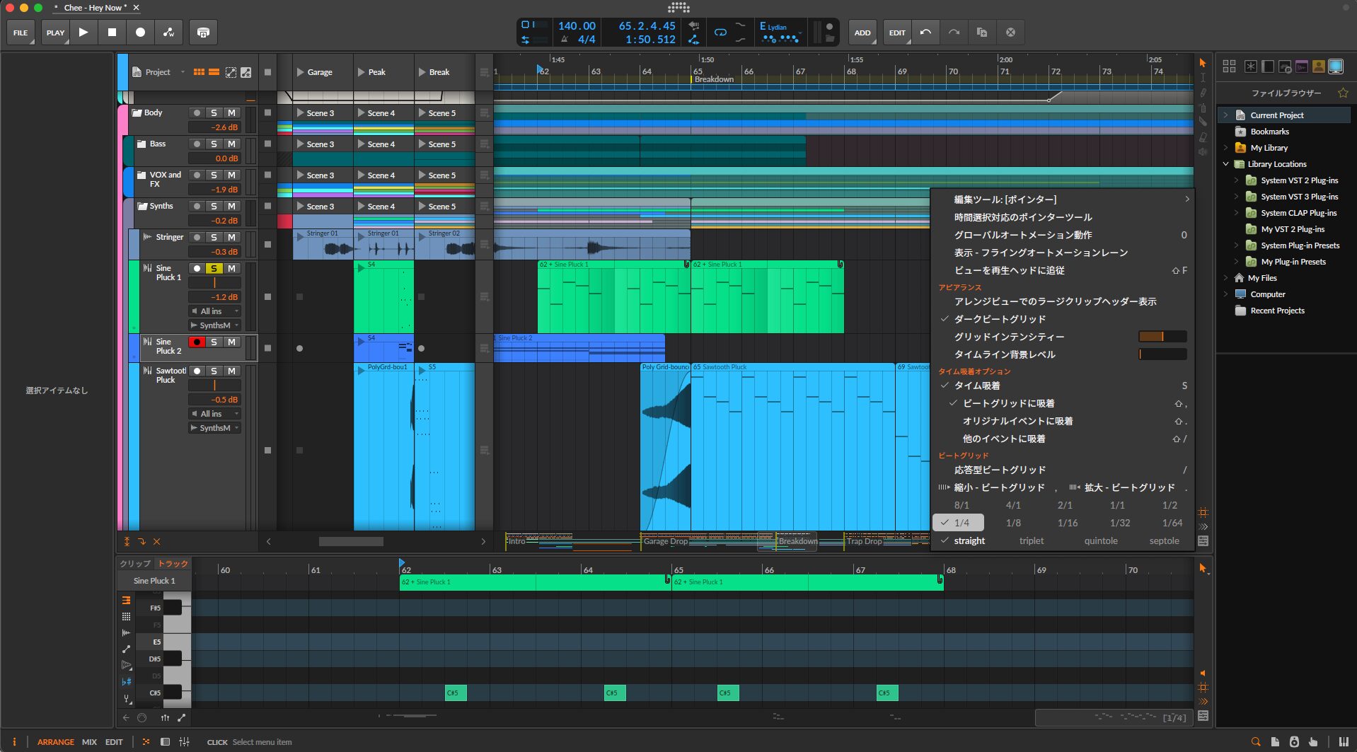Open the SynthsM output dropdown on Sawtooth Pluck

[215, 428]
